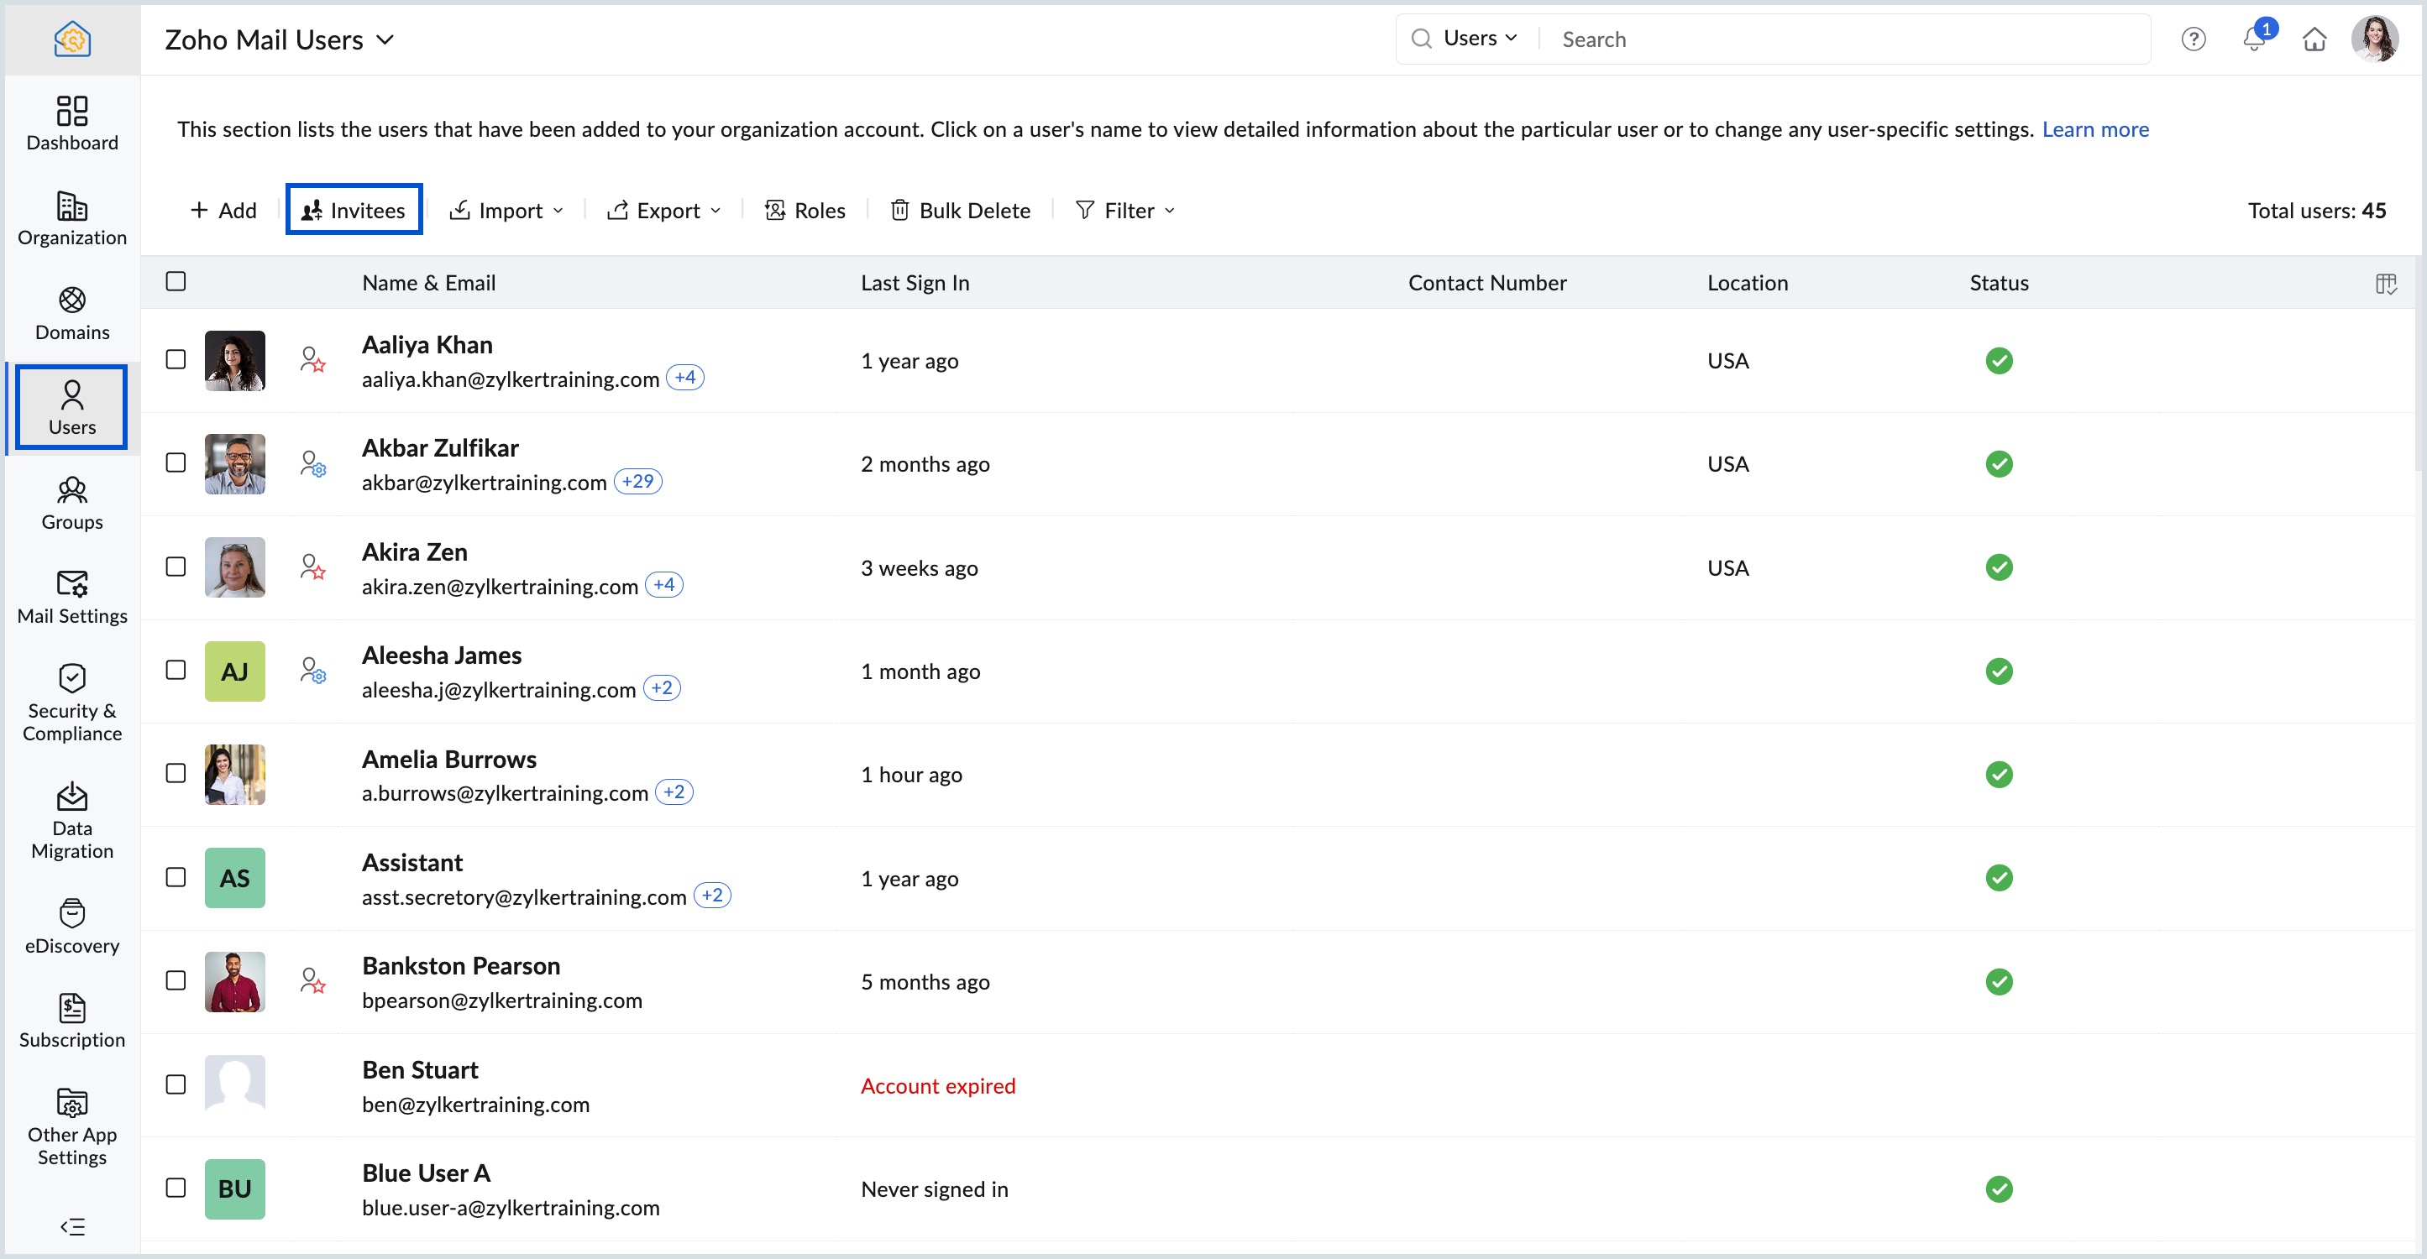This screenshot has height=1259, width=2427.
Task: Open Groups in the sidebar
Action: pos(72,503)
